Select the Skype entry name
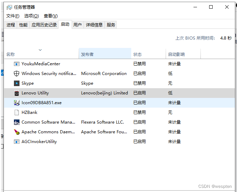This screenshot has width=237, height=192. pyautogui.click(x=27, y=83)
